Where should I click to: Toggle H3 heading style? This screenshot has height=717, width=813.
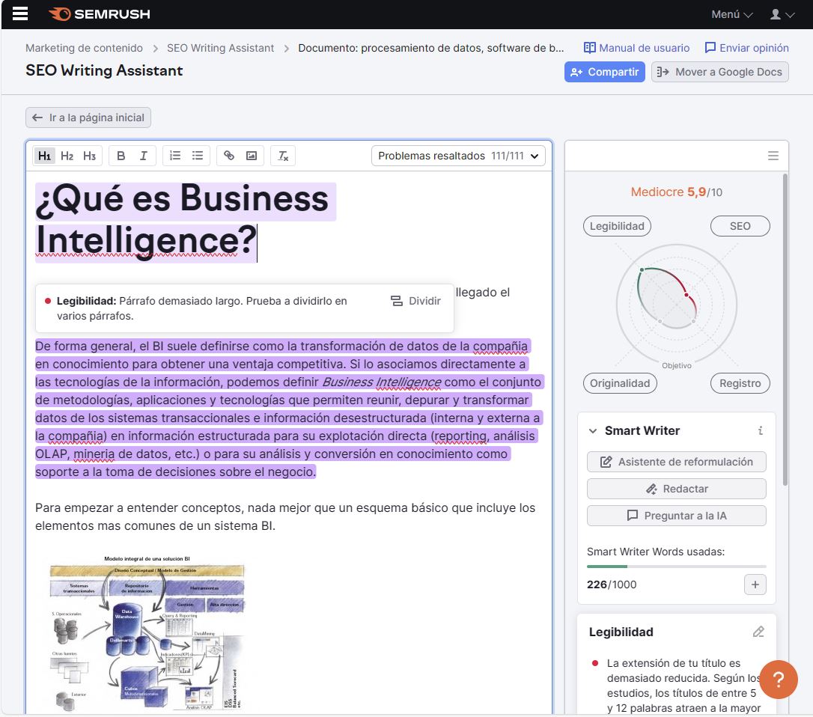tap(89, 156)
